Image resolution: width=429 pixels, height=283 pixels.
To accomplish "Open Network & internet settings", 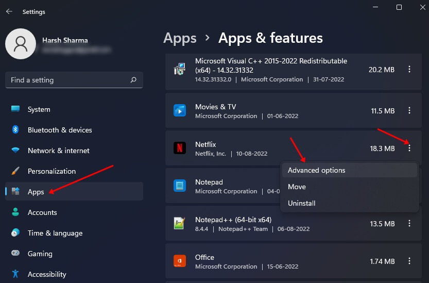I will (x=74, y=151).
